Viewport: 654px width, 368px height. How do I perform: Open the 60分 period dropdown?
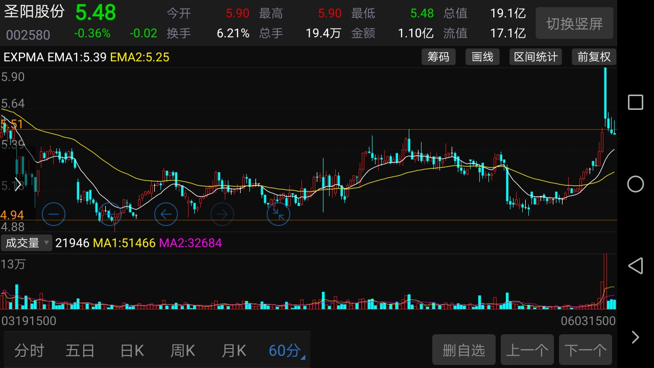click(x=287, y=351)
